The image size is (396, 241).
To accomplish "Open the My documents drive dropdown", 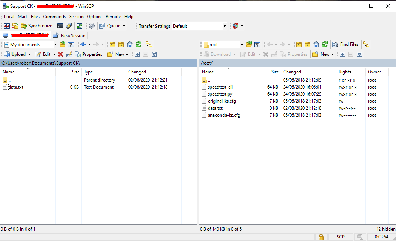I will [55, 45].
